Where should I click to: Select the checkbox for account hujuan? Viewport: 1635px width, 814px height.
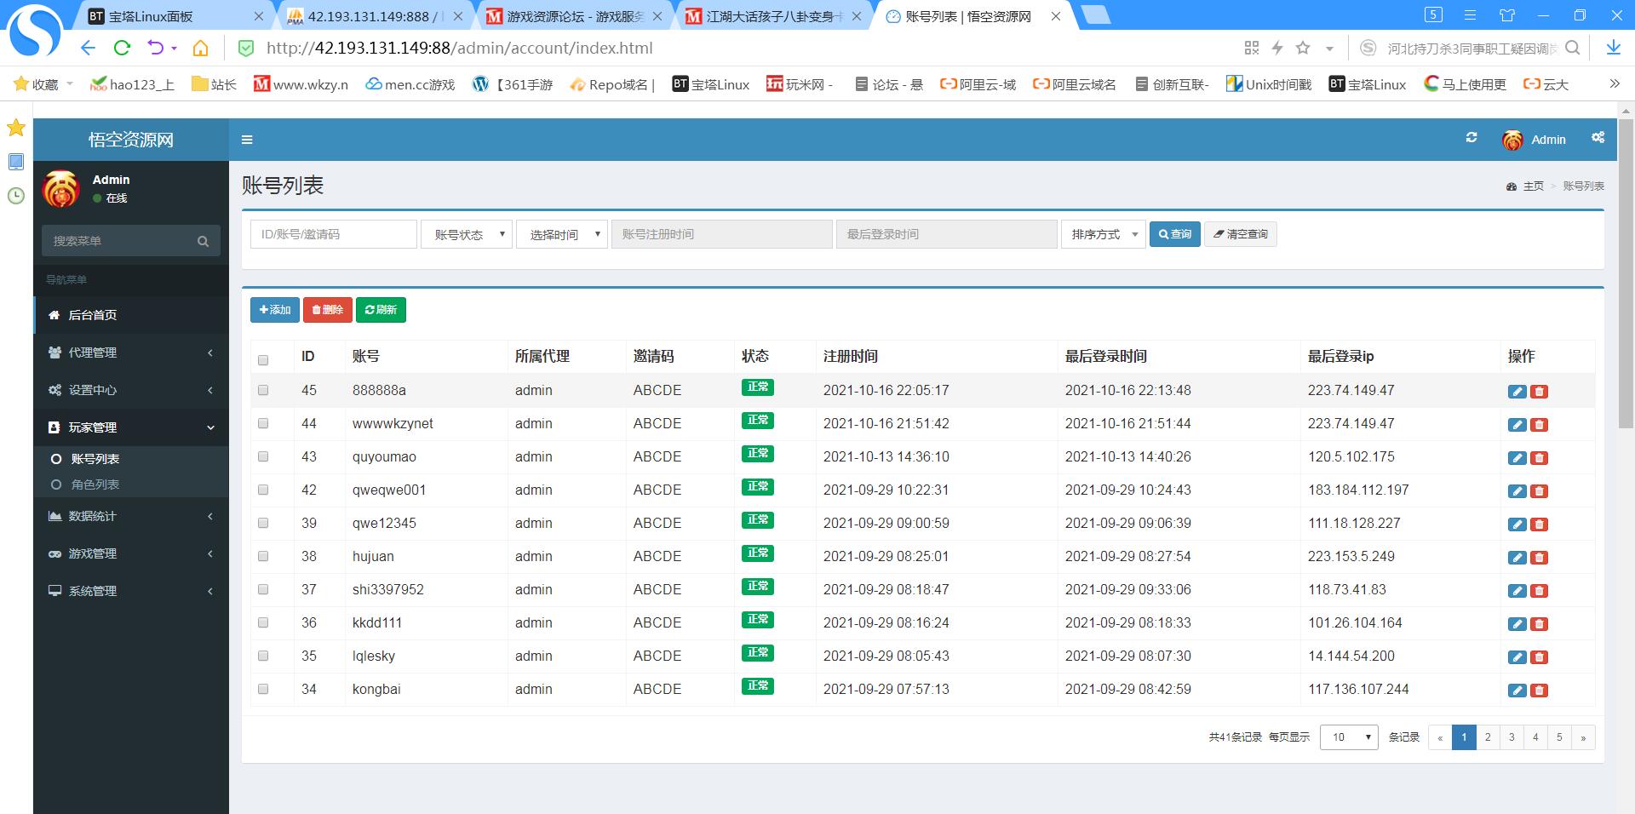(263, 557)
